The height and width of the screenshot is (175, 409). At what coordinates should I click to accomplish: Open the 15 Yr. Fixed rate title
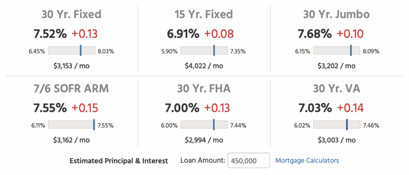(x=203, y=14)
